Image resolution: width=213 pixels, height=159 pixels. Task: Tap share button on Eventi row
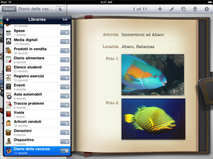coord(65,87)
